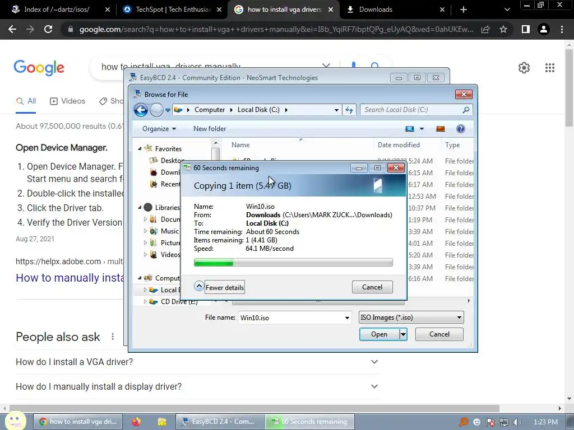Open the file explorer taskbar icon
The height and width of the screenshot is (430, 574).
click(161, 422)
